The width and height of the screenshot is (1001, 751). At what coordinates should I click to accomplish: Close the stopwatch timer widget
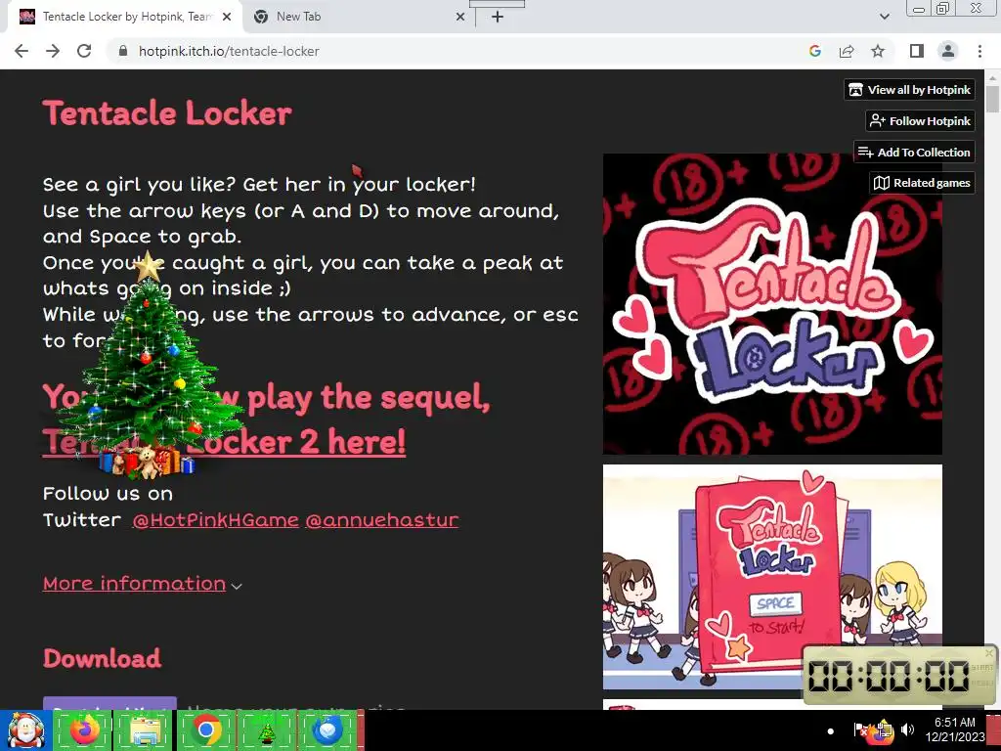pos(989,652)
